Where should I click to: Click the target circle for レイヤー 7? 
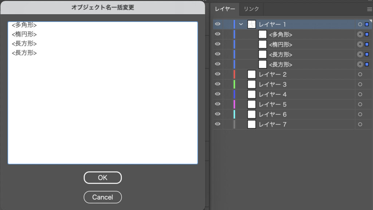tap(360, 124)
